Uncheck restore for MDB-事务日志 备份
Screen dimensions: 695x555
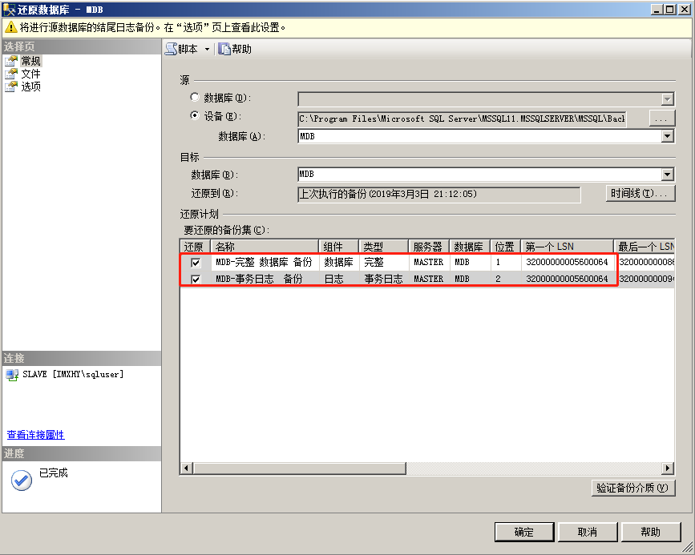tap(196, 280)
